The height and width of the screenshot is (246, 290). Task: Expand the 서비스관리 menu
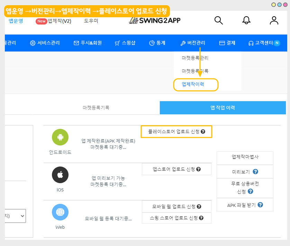point(45,43)
